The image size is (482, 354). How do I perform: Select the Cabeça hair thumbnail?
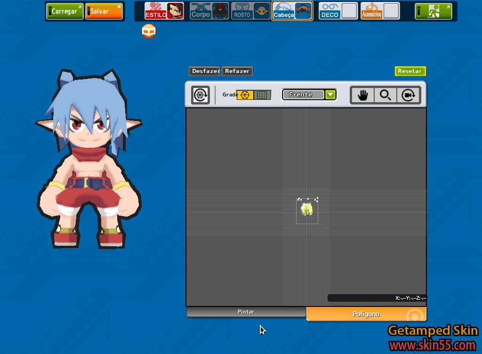(304, 11)
